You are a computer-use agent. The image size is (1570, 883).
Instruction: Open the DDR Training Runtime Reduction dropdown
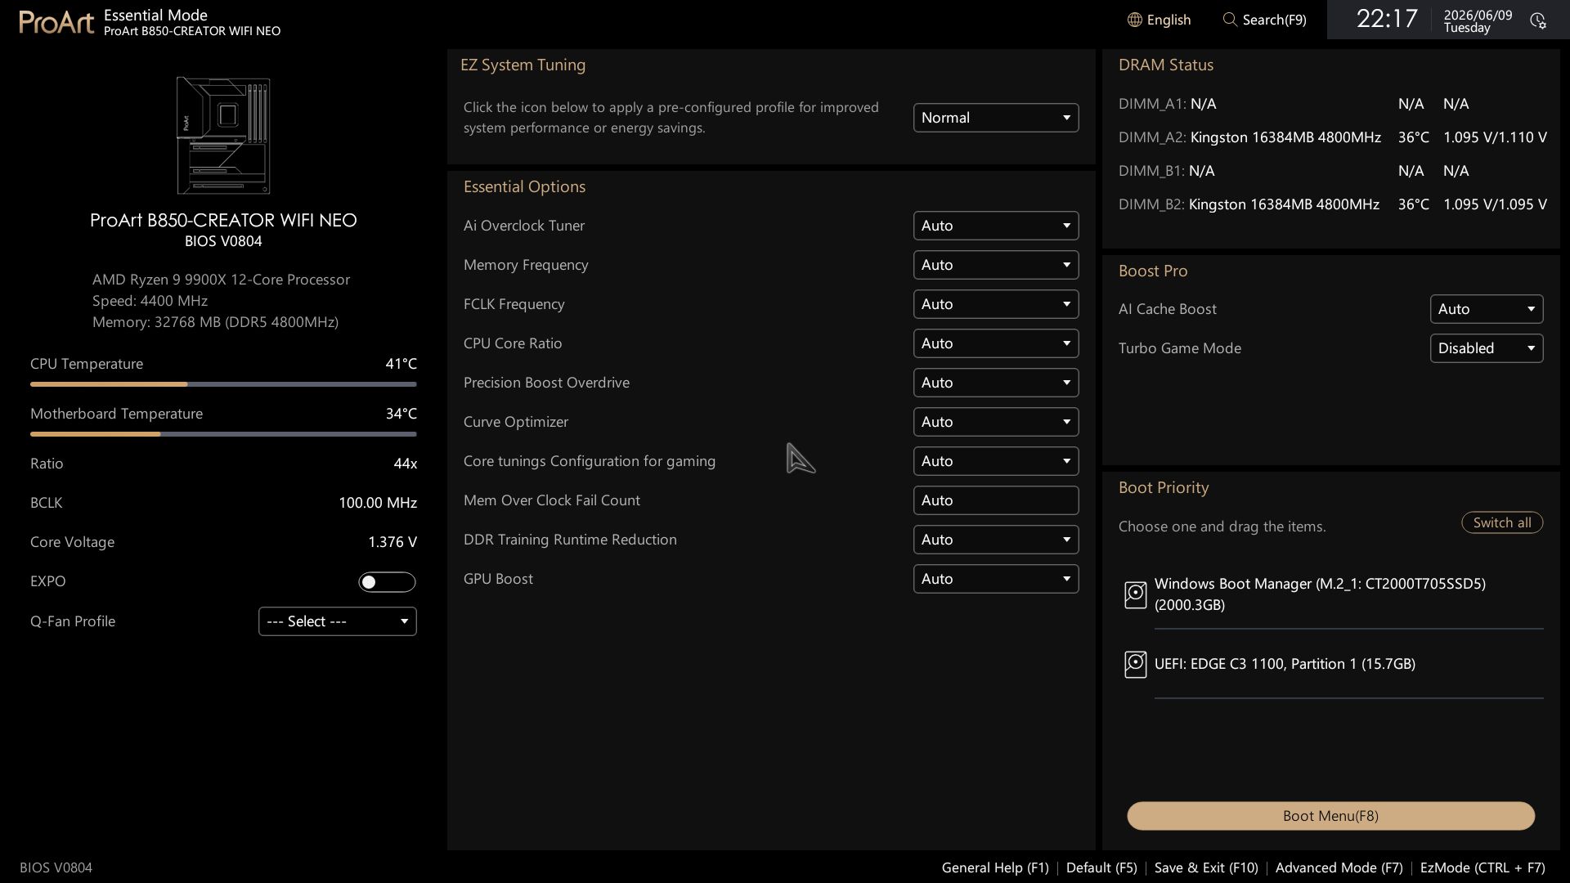click(x=996, y=540)
